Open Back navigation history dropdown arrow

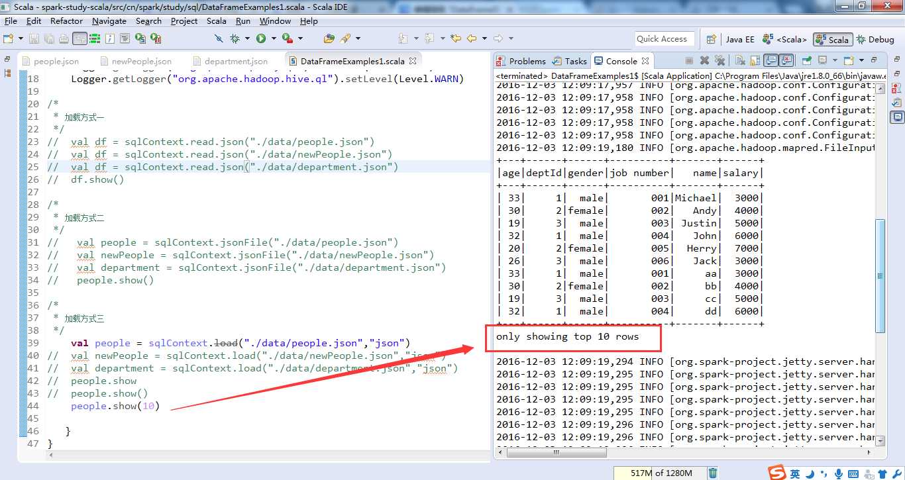pyautogui.click(x=484, y=38)
